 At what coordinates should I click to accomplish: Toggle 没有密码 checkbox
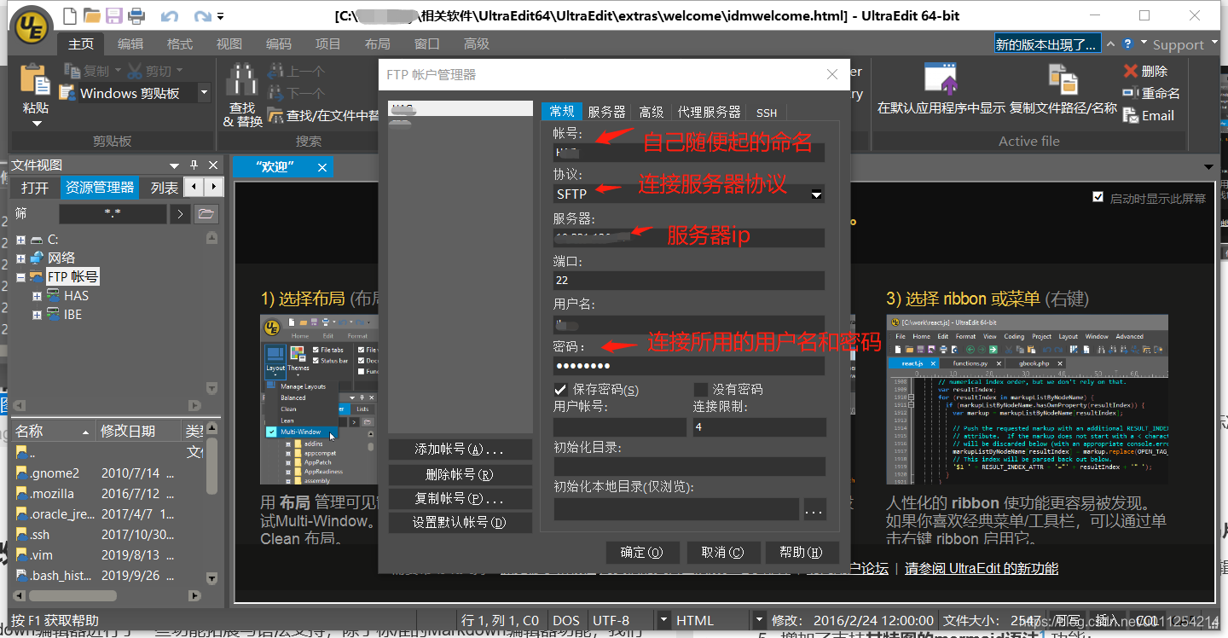click(x=700, y=389)
